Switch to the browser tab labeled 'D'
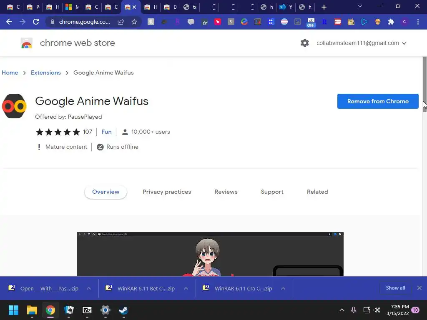 point(170,7)
